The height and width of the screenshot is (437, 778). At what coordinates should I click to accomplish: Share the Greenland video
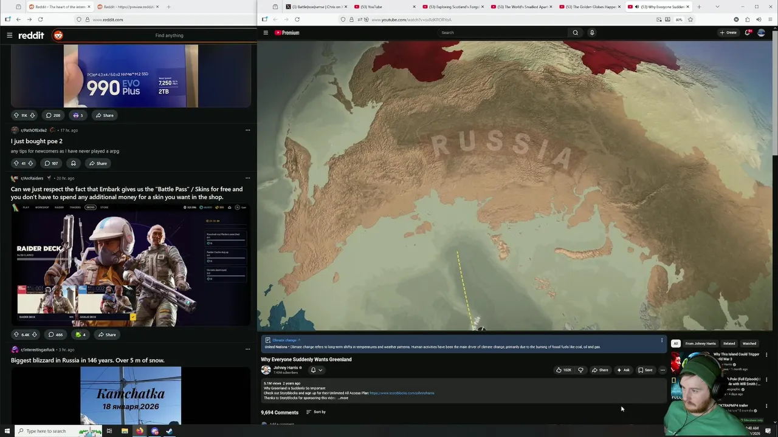(x=599, y=370)
